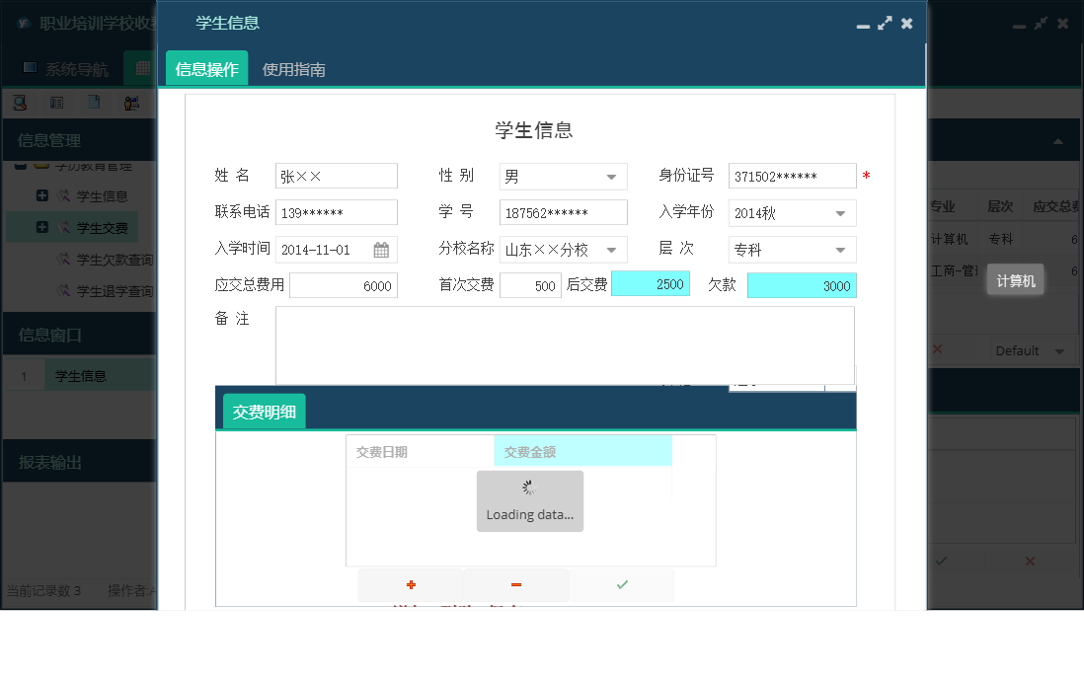Confirm payment details with the green checkmark

point(622,584)
